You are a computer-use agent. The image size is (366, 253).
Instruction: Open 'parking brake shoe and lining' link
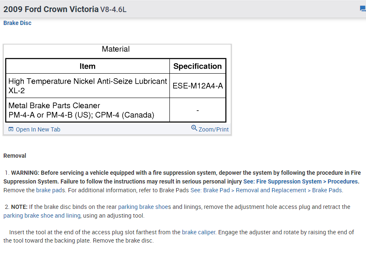pyautogui.click(x=42, y=215)
